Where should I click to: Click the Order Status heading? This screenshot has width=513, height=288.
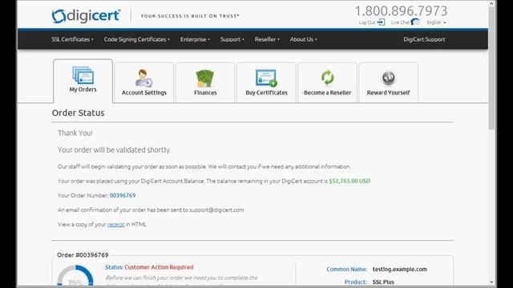pos(79,113)
